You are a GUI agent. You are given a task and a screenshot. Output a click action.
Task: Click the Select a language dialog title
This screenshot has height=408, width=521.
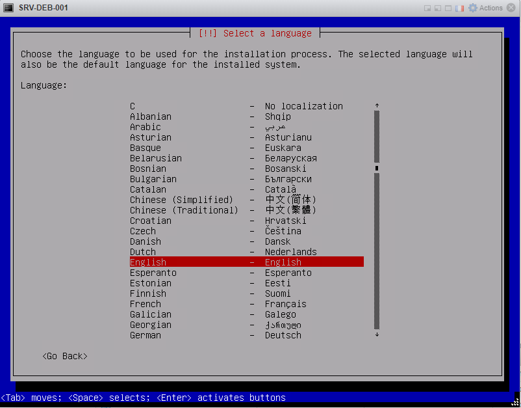(x=255, y=33)
